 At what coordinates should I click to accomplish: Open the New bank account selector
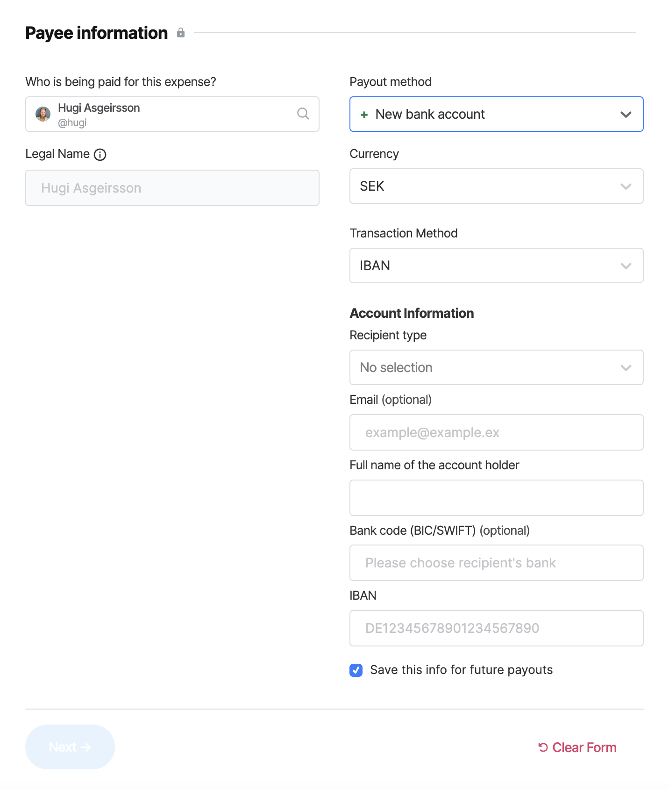(496, 114)
